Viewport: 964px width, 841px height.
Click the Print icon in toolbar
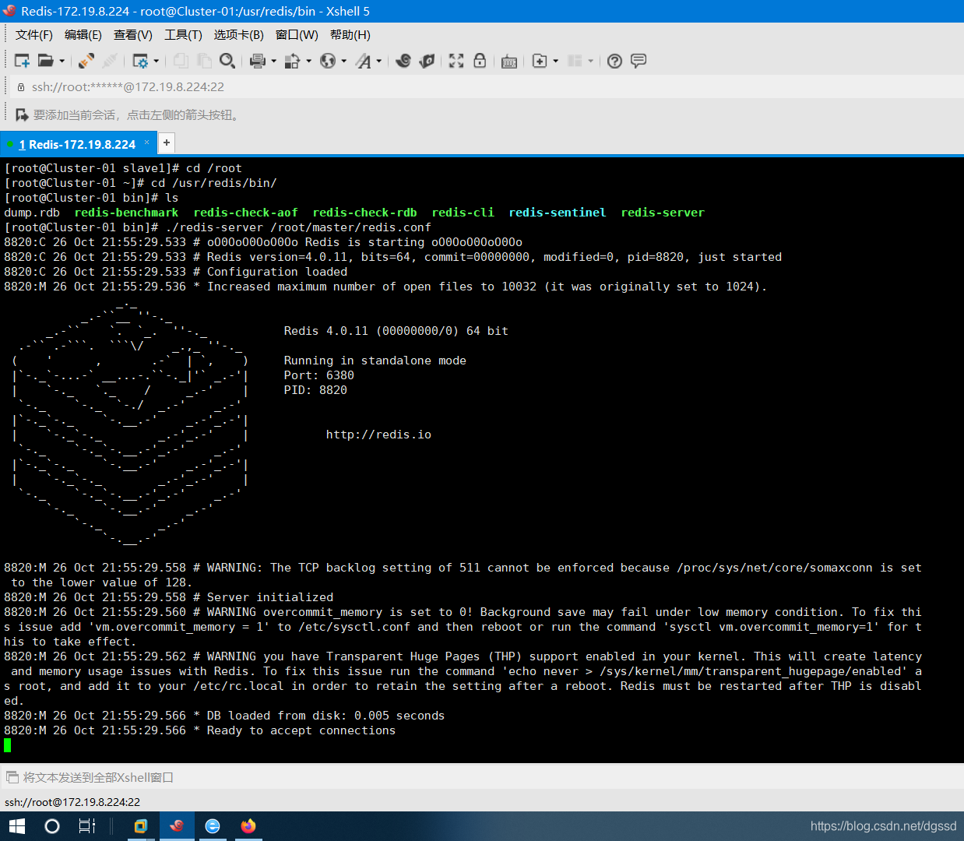258,61
